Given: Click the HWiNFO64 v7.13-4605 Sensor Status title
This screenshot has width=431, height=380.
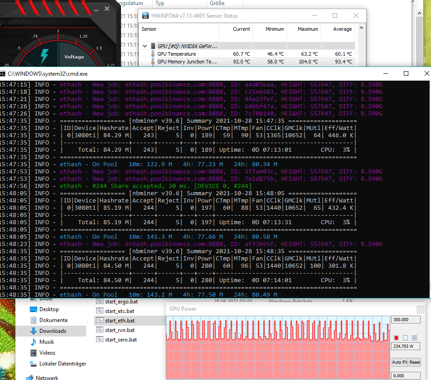Looking at the screenshot, I should point(194,16).
